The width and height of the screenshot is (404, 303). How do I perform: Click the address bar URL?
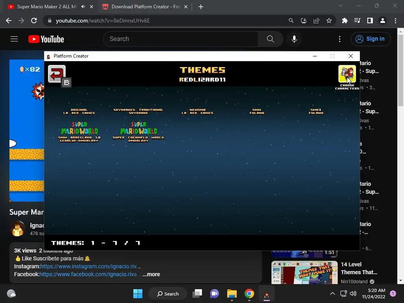coord(103,21)
